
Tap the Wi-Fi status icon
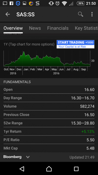[64, 3]
